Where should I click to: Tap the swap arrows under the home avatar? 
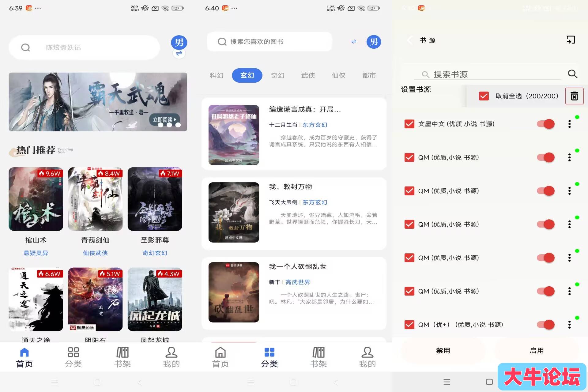coord(179,53)
